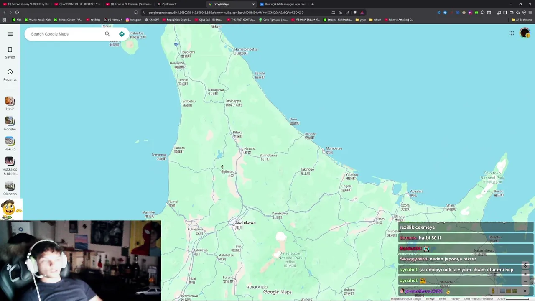Open the Islam vs Atheism bookmark
Viewport: 535px width, 301px height.
click(399, 20)
